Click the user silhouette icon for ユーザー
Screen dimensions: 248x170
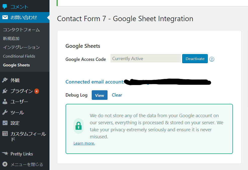click(x=5, y=102)
